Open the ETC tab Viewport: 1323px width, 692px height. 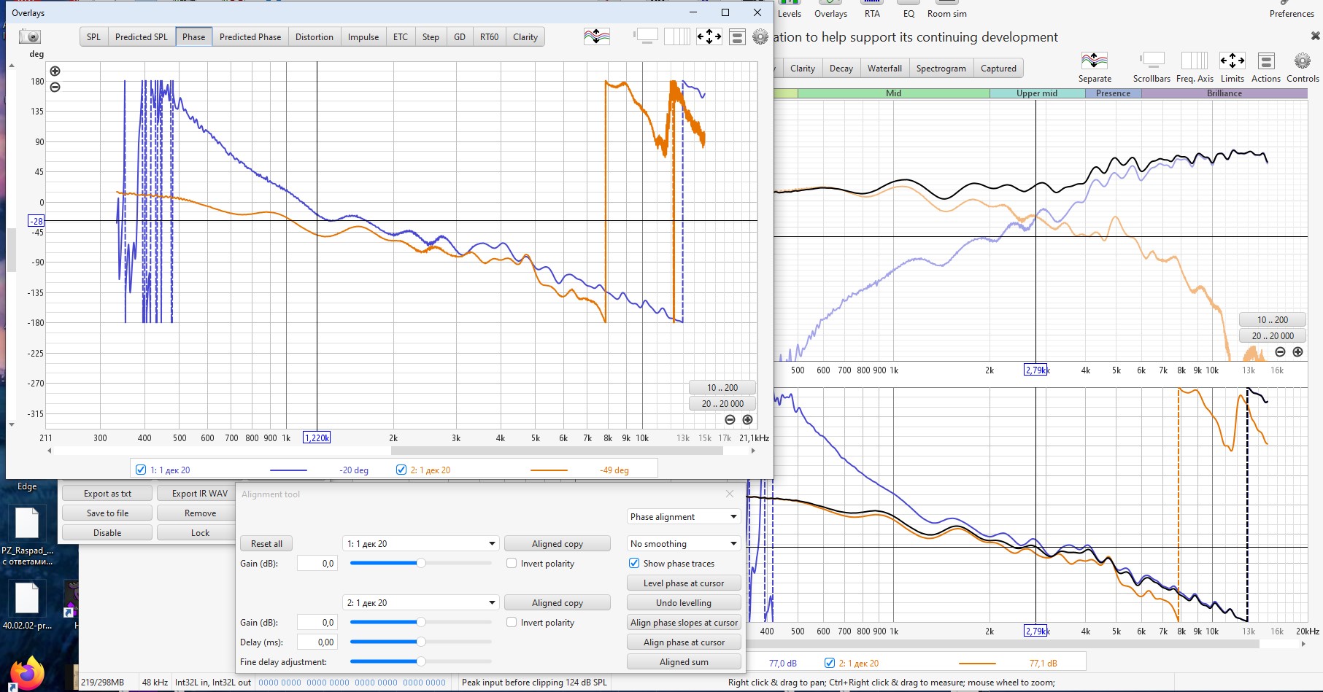401,36
